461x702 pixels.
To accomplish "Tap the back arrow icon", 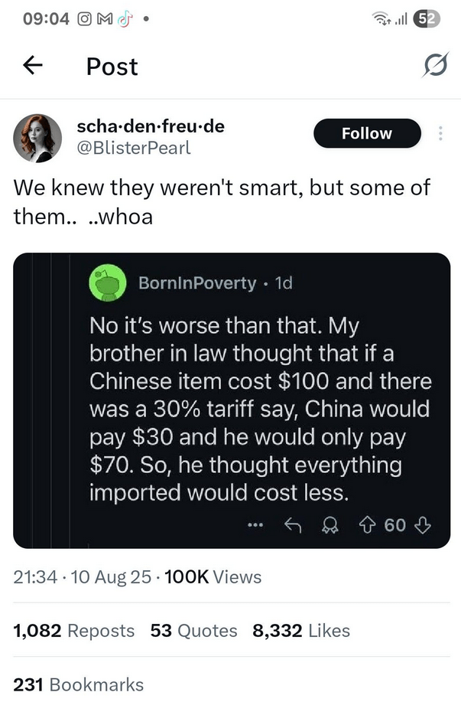I will click(32, 67).
